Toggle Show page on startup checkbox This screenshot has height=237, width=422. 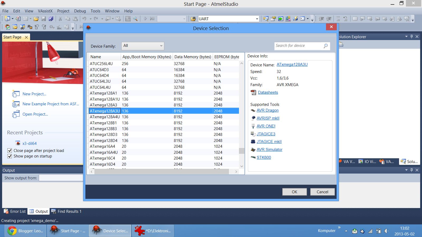[10, 156]
